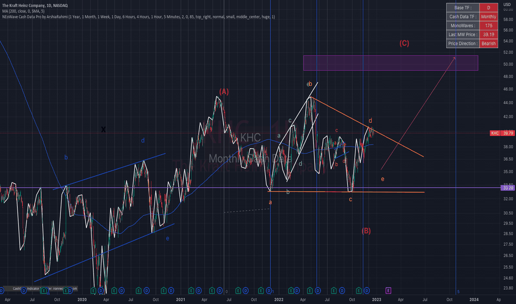This screenshot has width=516, height=304.
Task: Open the green E earnings marker after Jul 2021
Action: [x=238, y=291]
